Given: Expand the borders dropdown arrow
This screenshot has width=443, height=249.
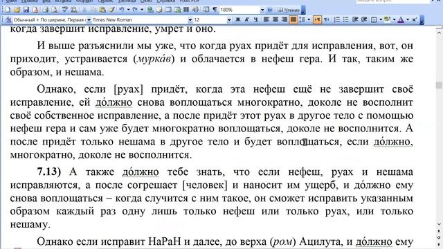Looking at the screenshot, I should coord(381,20).
